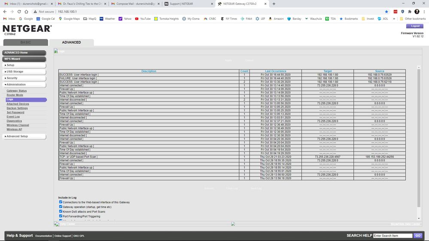Open the CNBC bookmark
429x241 pixels.
pyautogui.click(x=210, y=19)
